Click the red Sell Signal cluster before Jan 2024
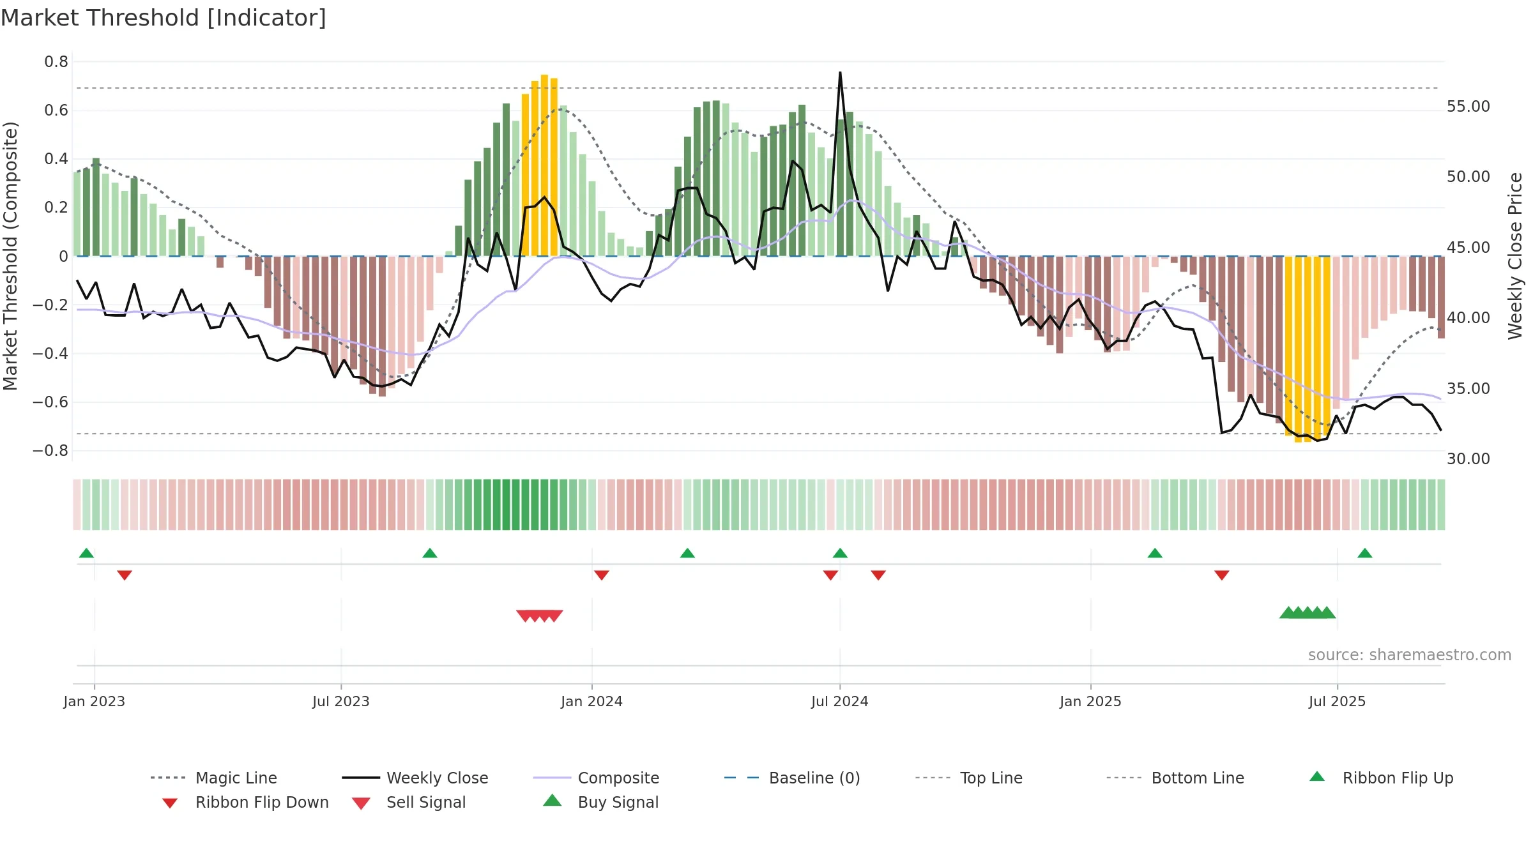Viewport: 1533px width, 862px height. (540, 616)
